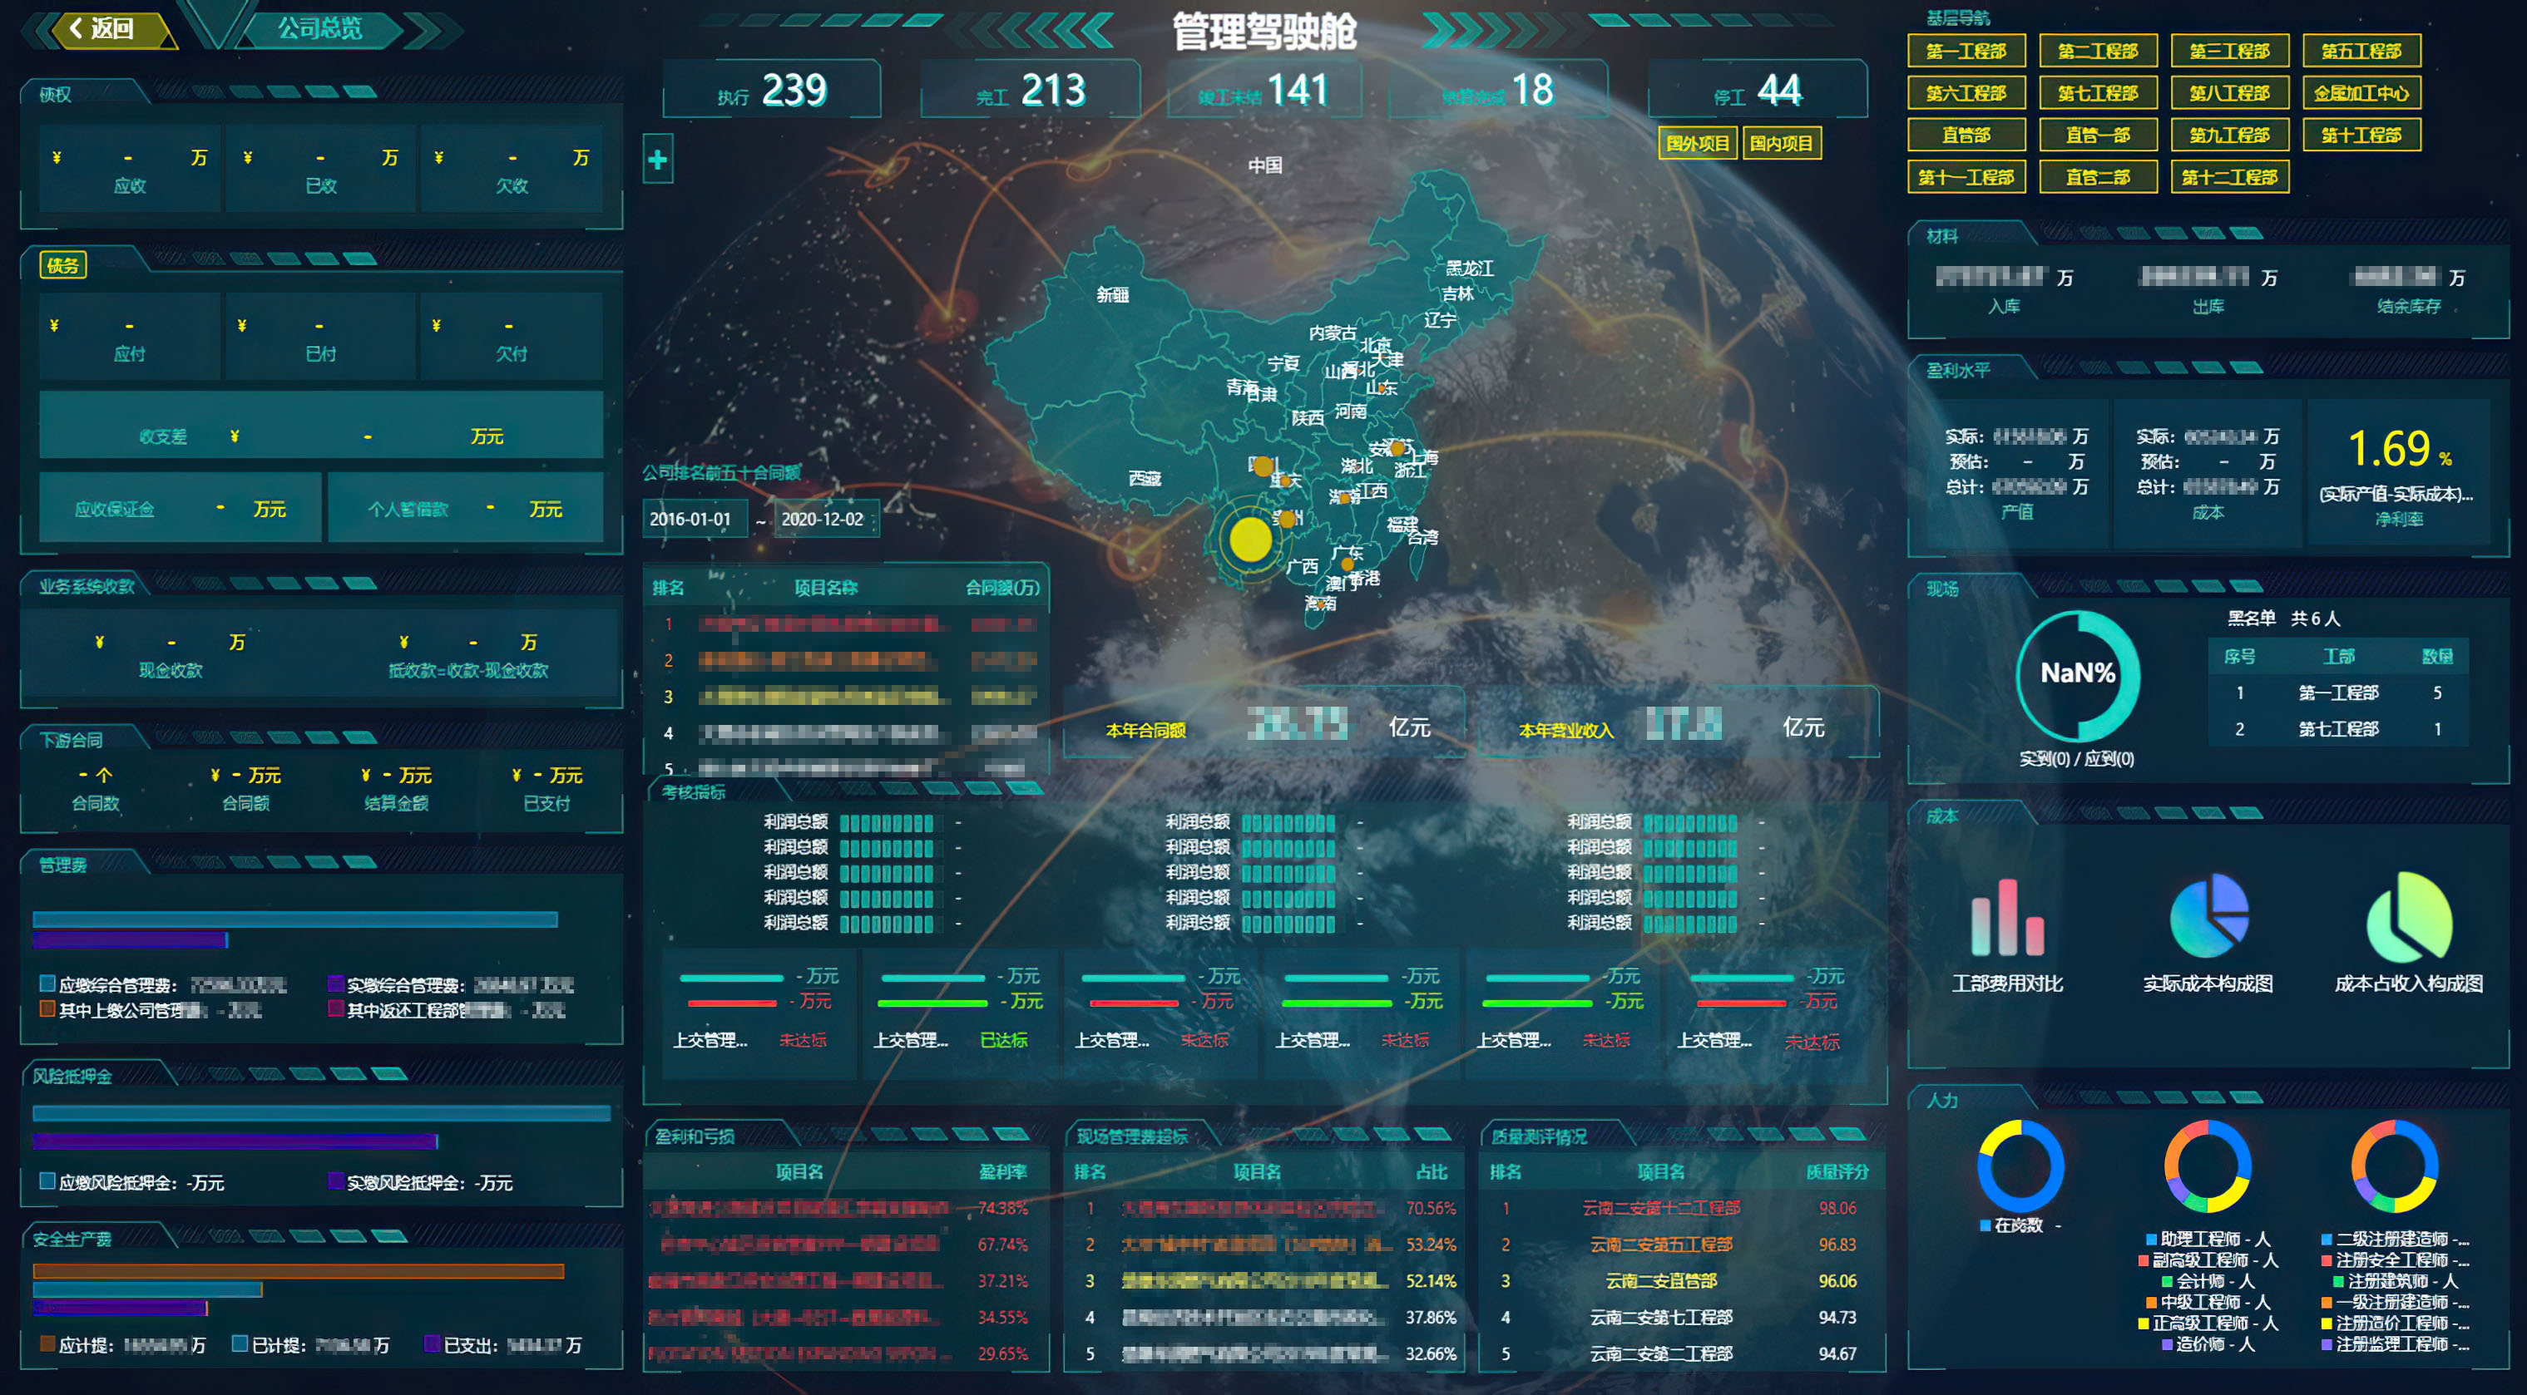Select 第三工程部 in 基层导航

click(2230, 51)
